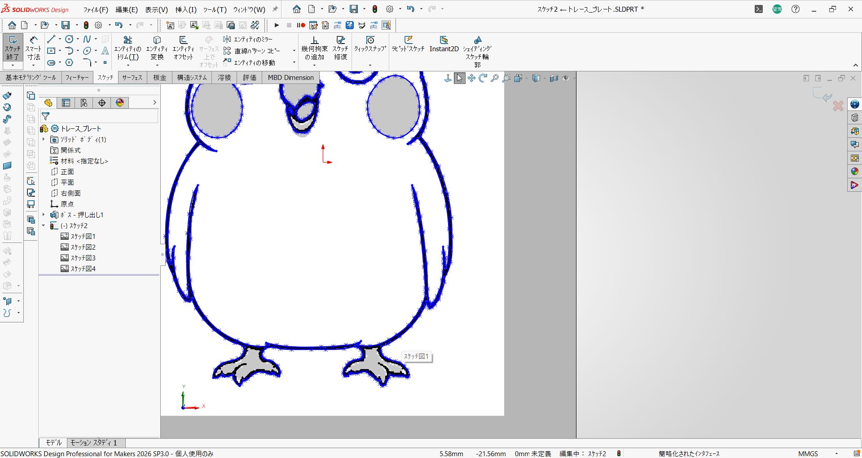Open the Spline tool dropdown arrow
The image size is (862, 458).
click(x=96, y=40)
